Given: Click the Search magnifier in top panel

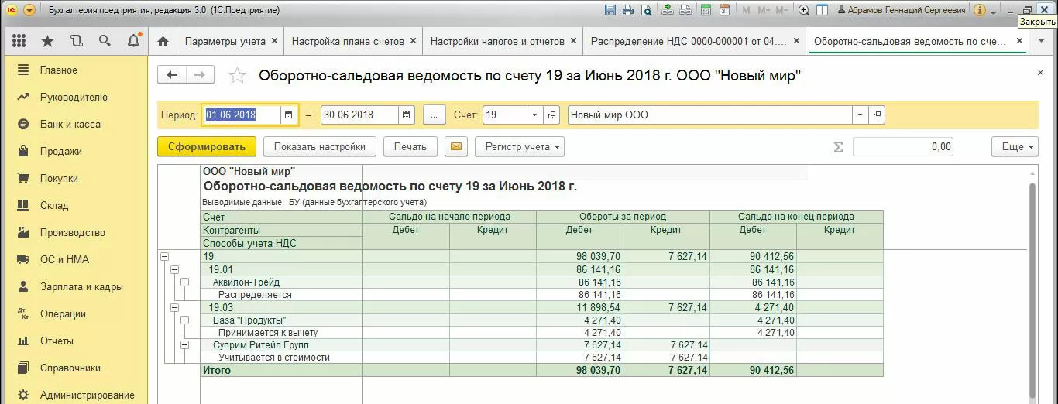Looking at the screenshot, I should (105, 41).
